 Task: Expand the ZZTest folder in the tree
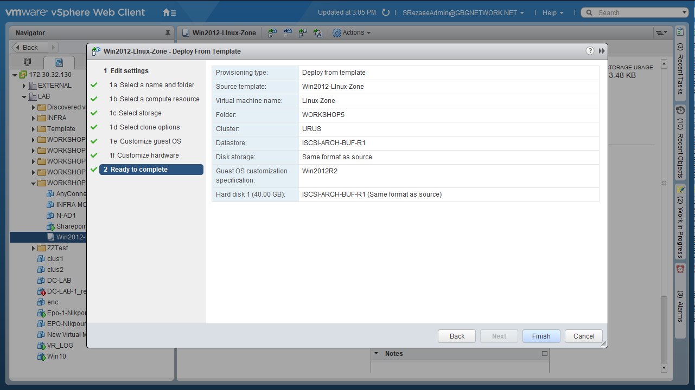[x=34, y=248]
